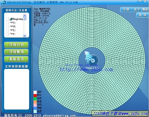149x117 pixels.
Task: Open the 关于 (About) menu item
Action: click(137, 10)
